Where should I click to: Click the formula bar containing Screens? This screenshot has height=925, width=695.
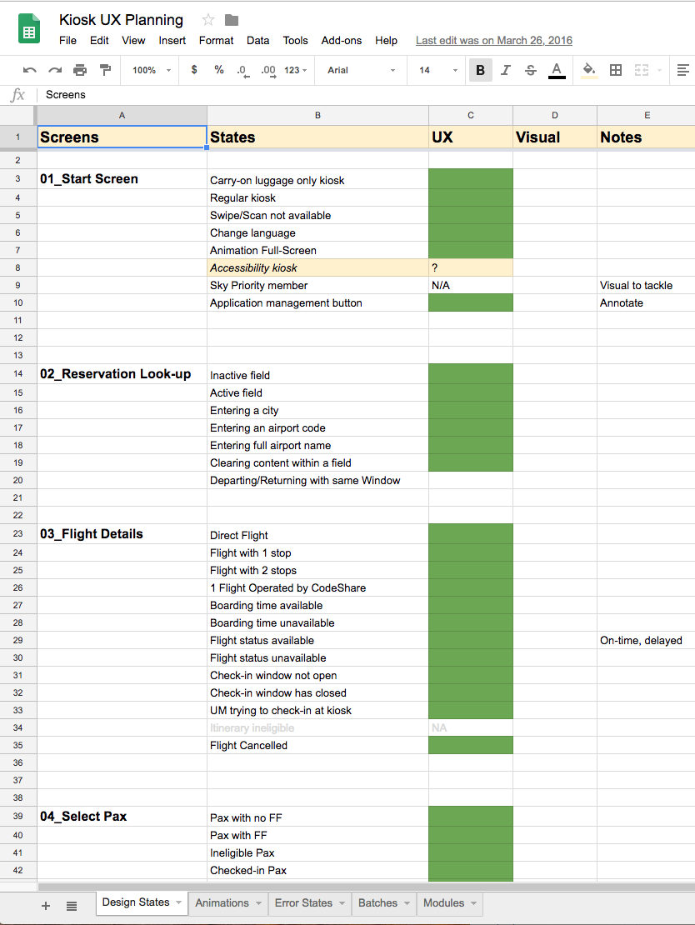click(366, 94)
